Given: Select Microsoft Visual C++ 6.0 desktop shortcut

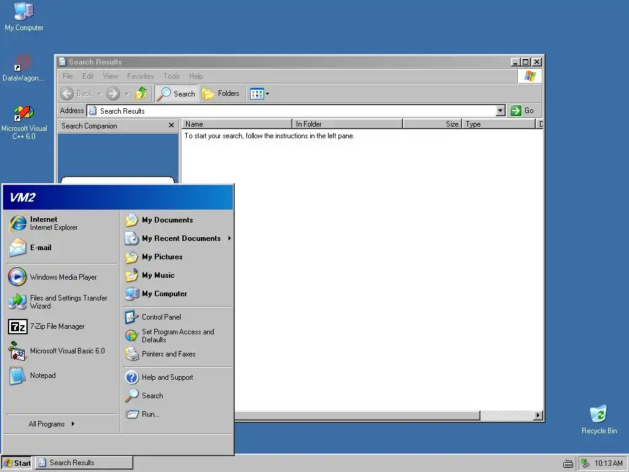Looking at the screenshot, I should click(24, 123).
